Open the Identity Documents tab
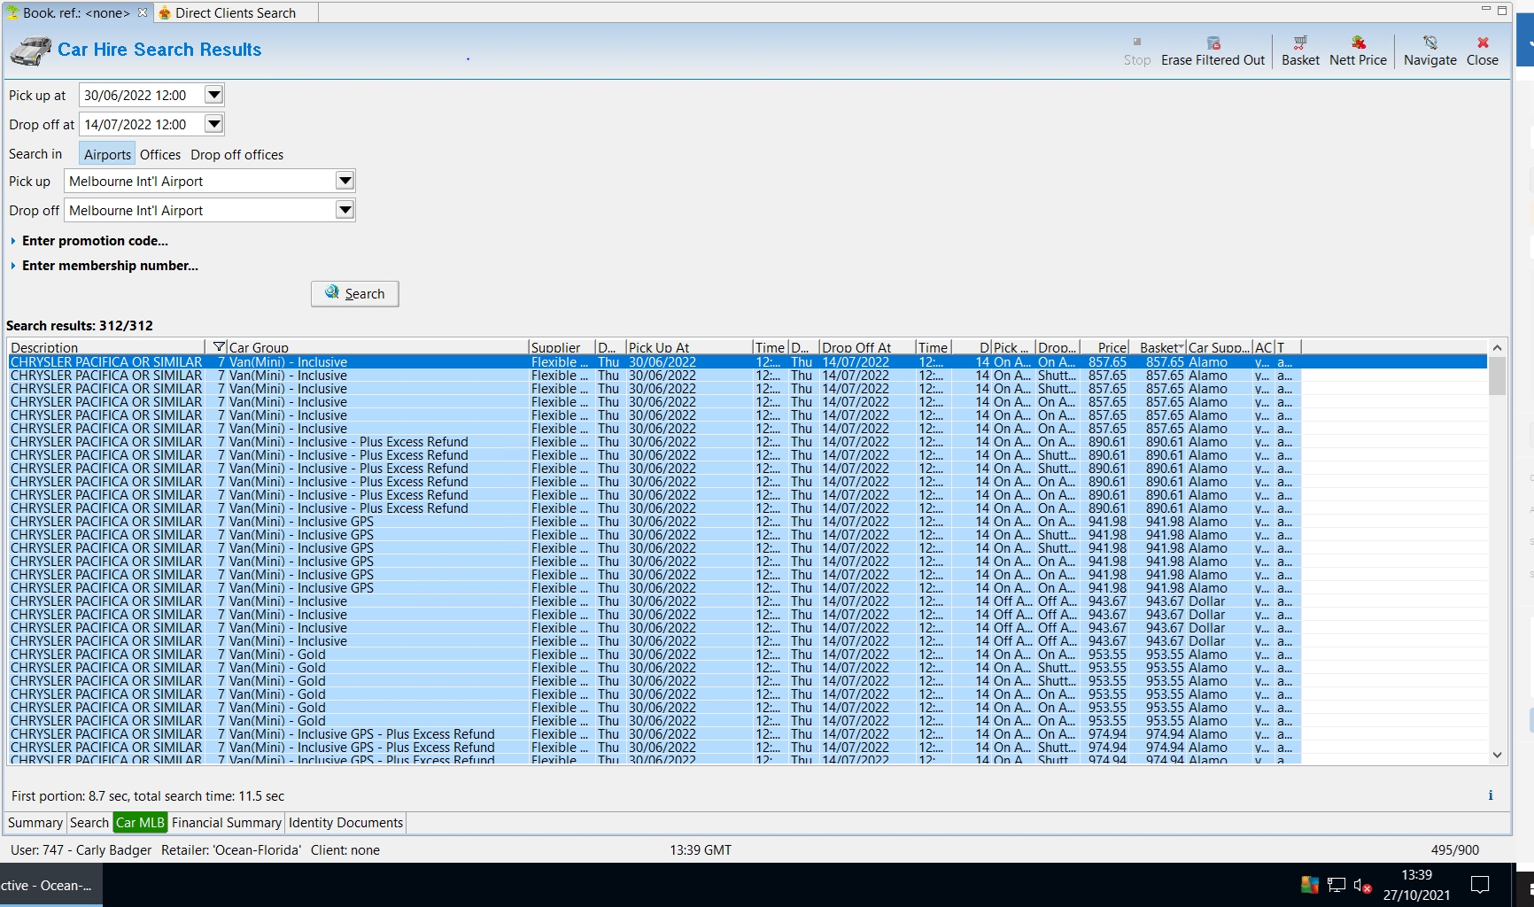Image resolution: width=1534 pixels, height=907 pixels. (345, 823)
